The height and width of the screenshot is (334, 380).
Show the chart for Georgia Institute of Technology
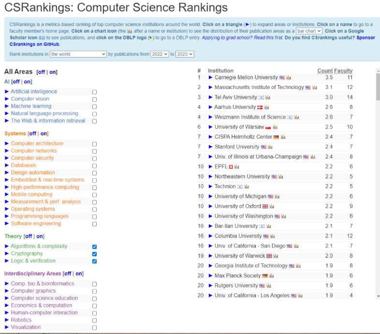[298, 266]
